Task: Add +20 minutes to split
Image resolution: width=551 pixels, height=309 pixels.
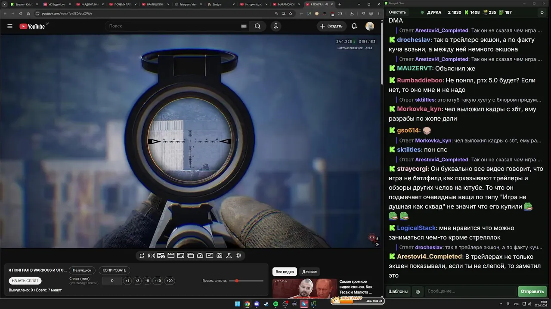Action: tap(170, 281)
